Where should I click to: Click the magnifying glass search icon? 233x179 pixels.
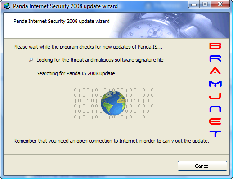tap(31, 60)
